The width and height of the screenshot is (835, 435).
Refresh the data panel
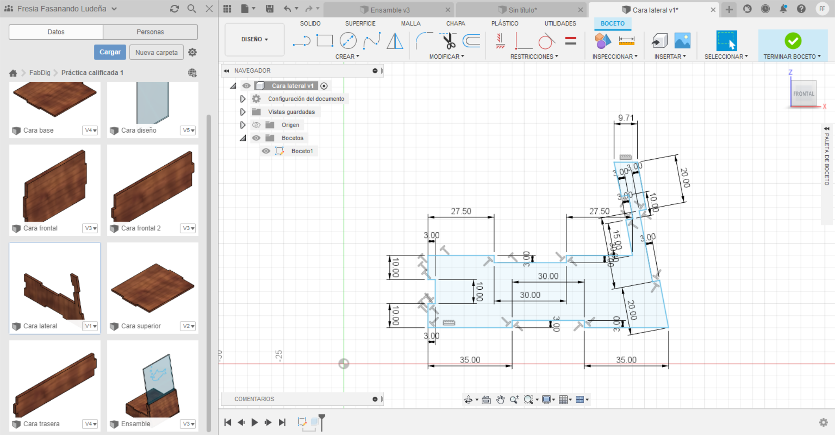tap(174, 9)
